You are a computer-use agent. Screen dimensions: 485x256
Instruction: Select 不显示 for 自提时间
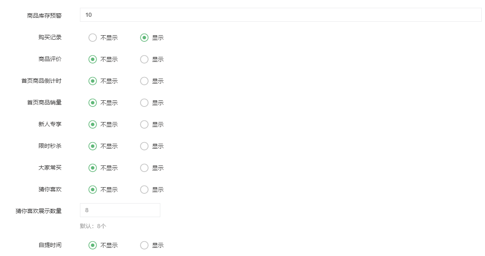coord(93,245)
